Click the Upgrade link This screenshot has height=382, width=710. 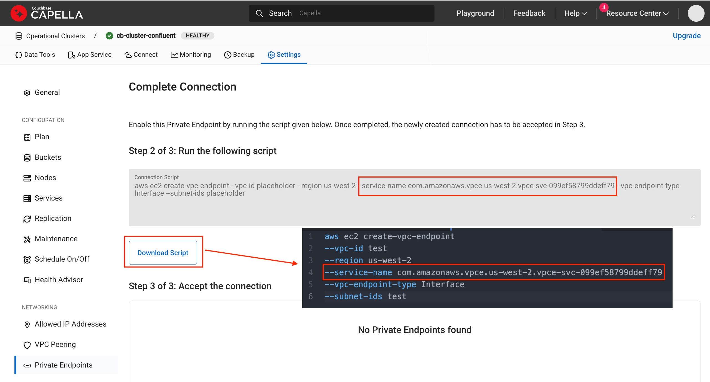tap(686, 36)
